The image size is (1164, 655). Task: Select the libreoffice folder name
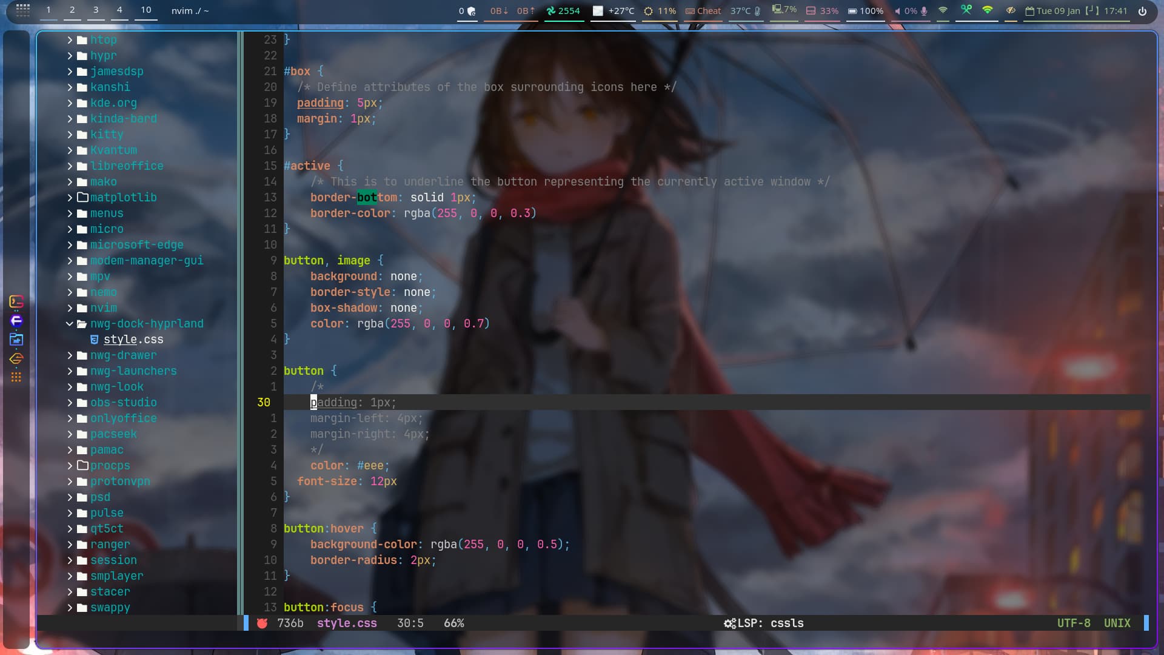point(127,166)
